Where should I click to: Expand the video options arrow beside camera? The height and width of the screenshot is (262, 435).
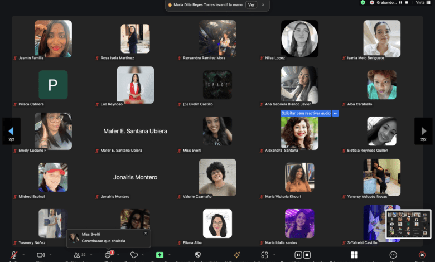(50, 255)
